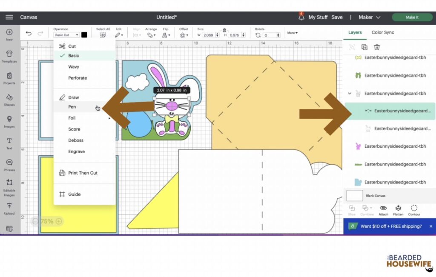Image resolution: width=436 pixels, height=277 pixels.
Task: Click the Flatten icon
Action: (398, 208)
